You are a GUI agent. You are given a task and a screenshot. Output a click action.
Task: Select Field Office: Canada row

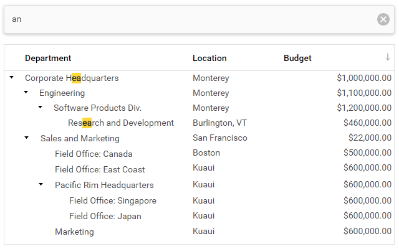94,154
